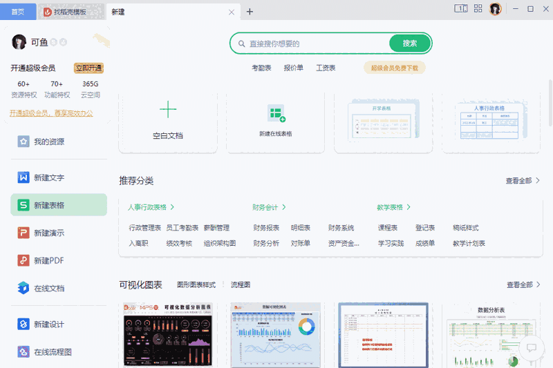
Task: Click the sidebar profile avatar of 可鱼
Action: tap(19, 42)
